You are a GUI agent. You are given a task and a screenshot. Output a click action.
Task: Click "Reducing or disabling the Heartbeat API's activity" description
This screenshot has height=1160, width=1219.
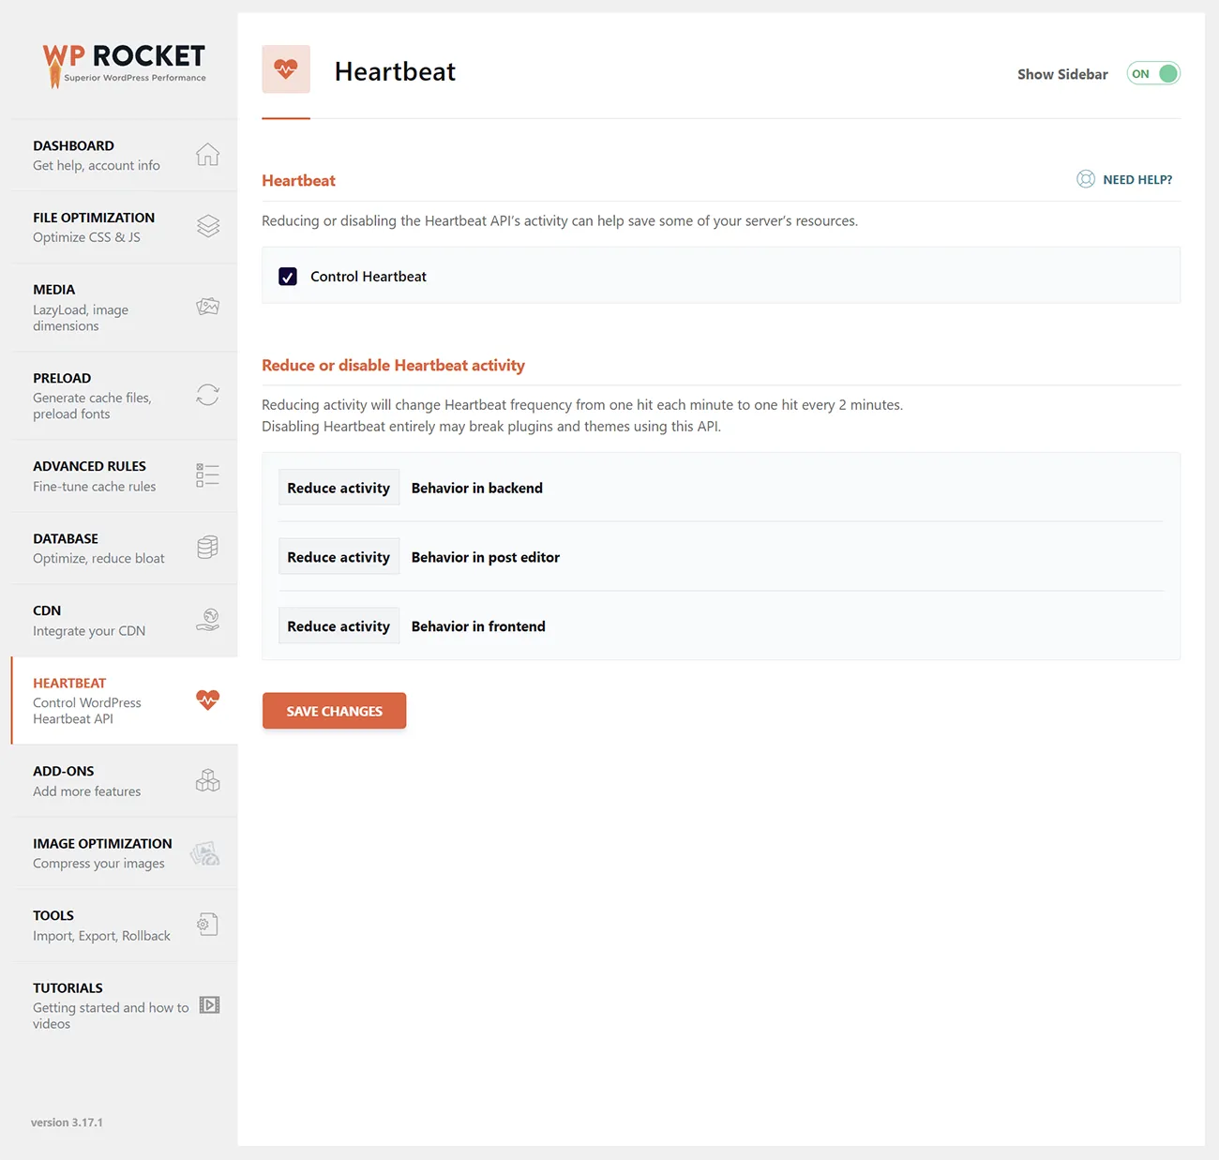coord(560,221)
